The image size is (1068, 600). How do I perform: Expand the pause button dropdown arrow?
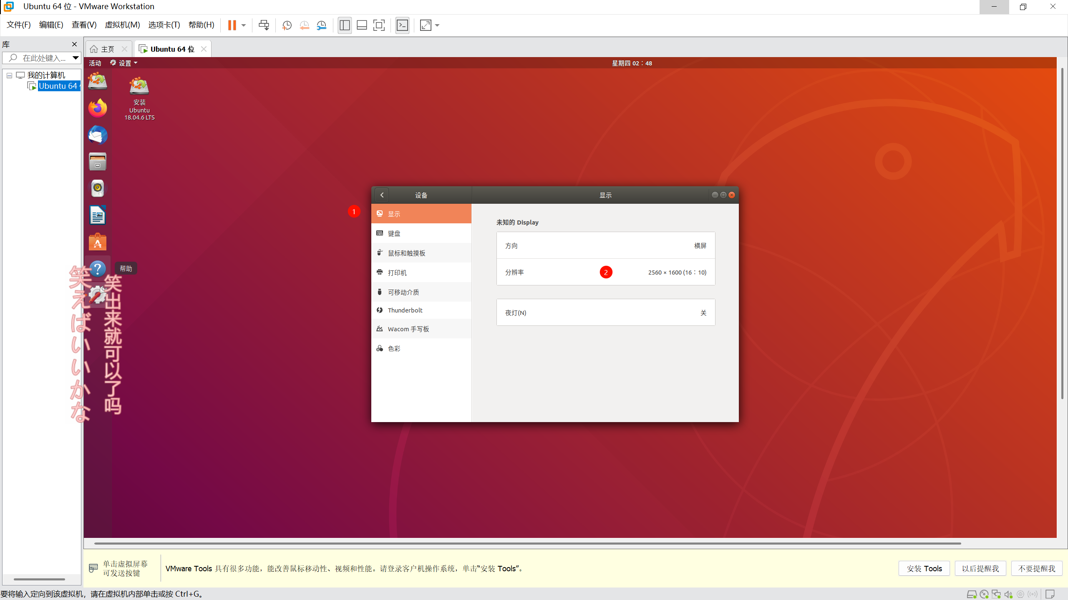[244, 25]
